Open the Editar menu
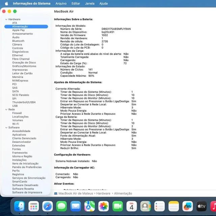Image resolution: width=216 pixels, height=216 pixels. [76, 3]
